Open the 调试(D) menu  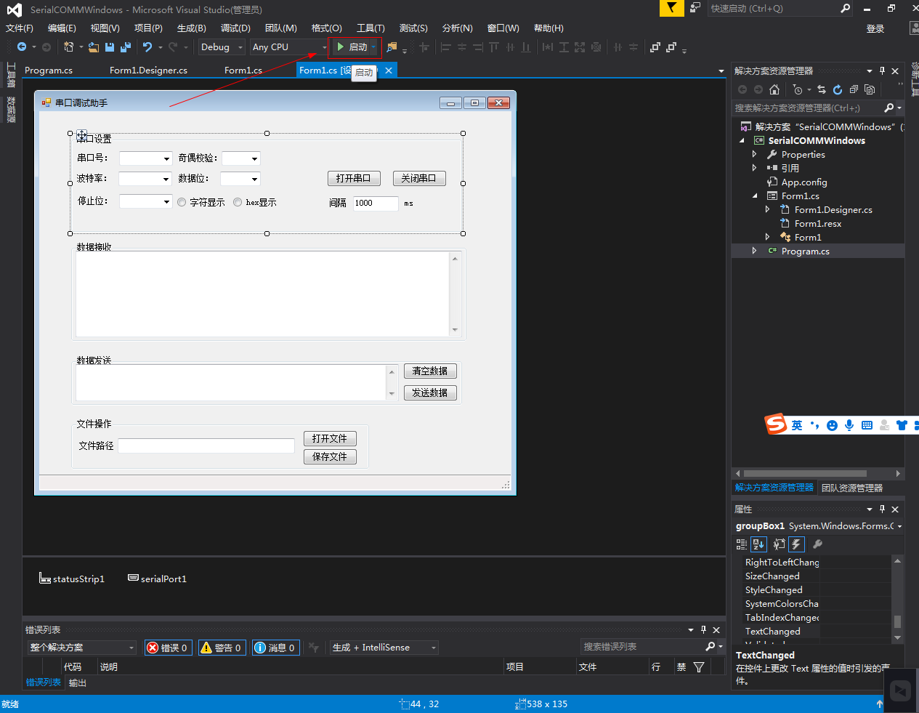[x=235, y=28]
